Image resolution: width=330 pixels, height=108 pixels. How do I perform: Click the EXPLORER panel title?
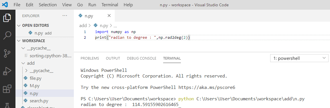coord(31,16)
